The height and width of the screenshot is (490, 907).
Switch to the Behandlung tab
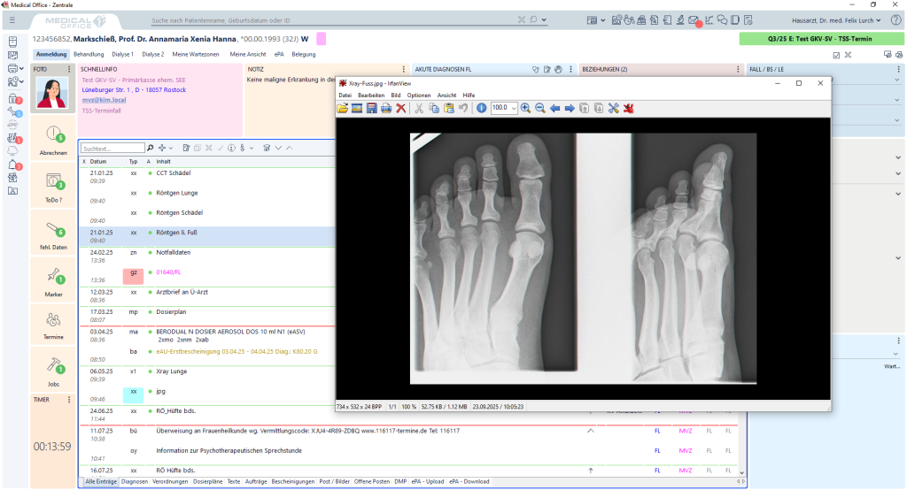click(89, 55)
